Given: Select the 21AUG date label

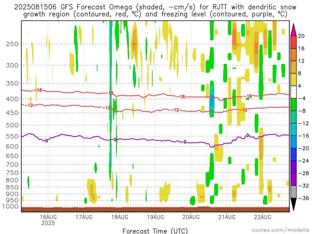Looking at the screenshot, I should pos(227,217).
